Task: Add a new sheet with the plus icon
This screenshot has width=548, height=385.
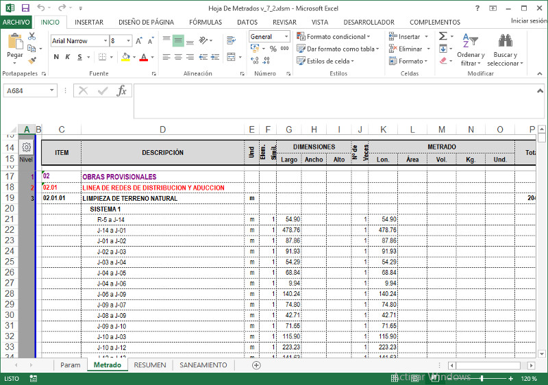Action: [x=256, y=365]
